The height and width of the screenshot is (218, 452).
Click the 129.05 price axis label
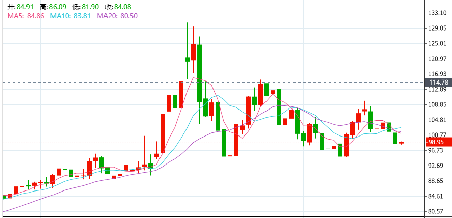pos(438,28)
